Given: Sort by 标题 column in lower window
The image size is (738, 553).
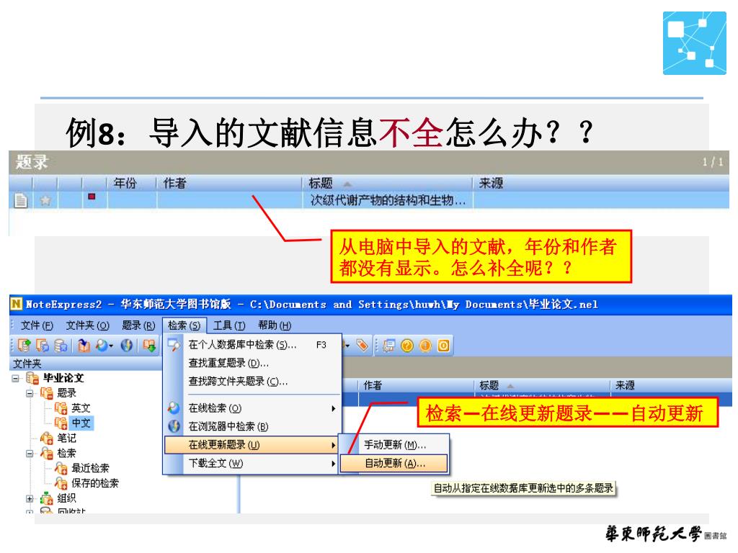Looking at the screenshot, I should (541, 386).
